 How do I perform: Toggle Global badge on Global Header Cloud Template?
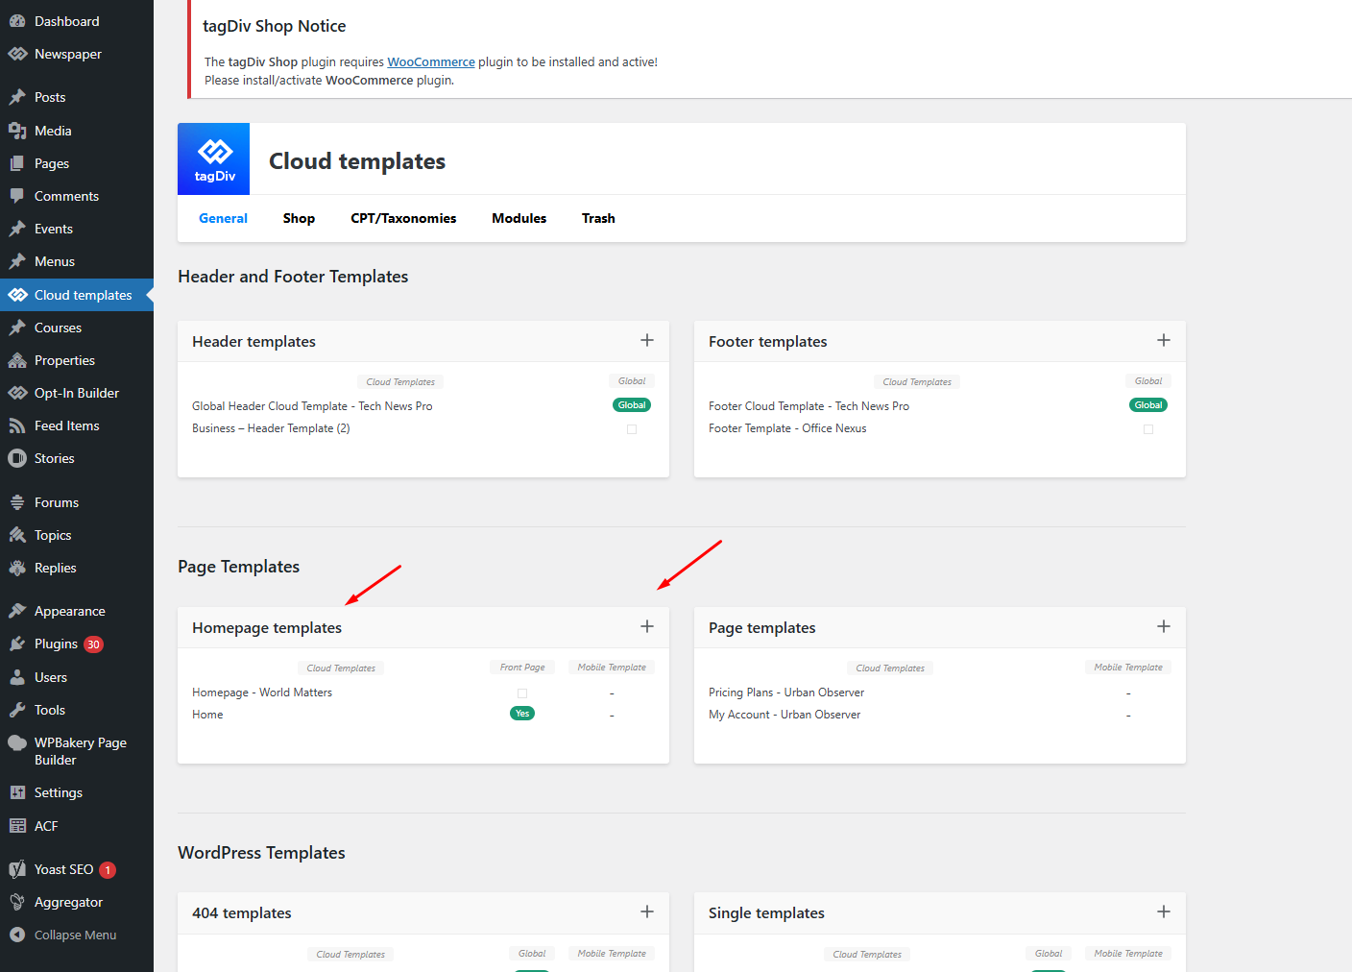pos(632,405)
